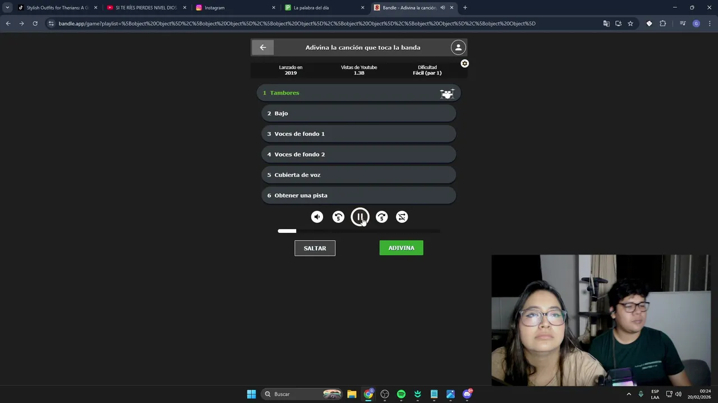This screenshot has height=403, width=718.
Task: Close La palabra del día tab
Action: [x=362, y=8]
